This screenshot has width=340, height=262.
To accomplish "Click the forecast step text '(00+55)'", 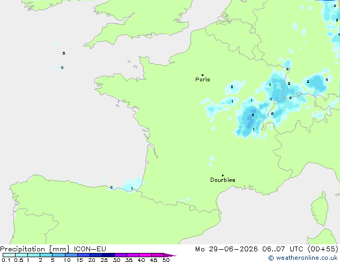I will 323,249.
